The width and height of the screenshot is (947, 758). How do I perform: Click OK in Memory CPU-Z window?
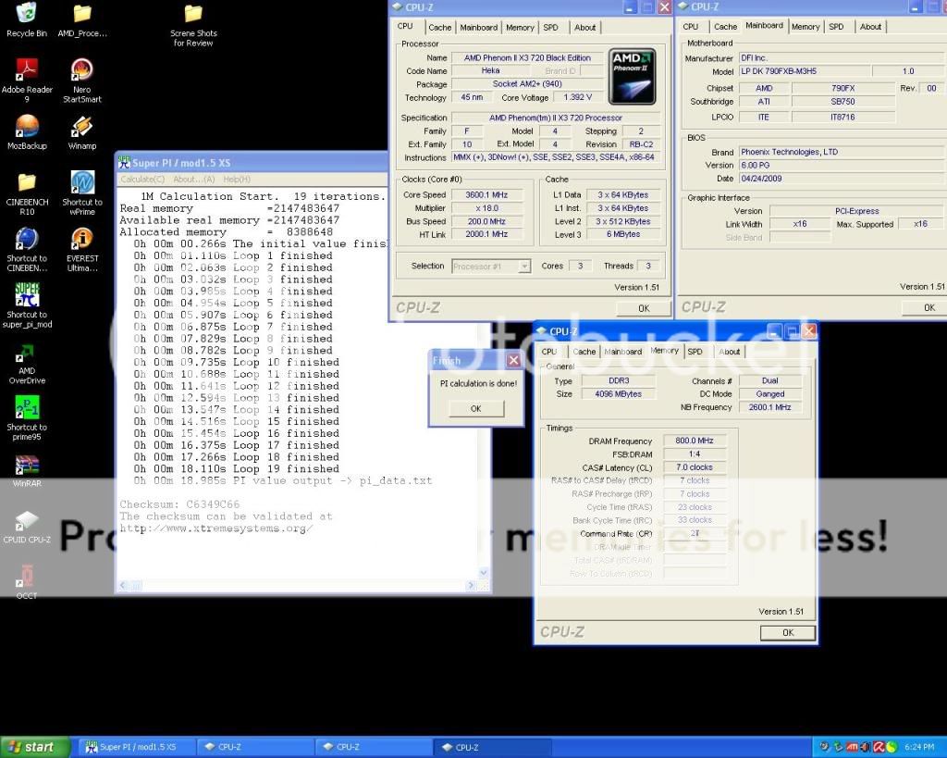(788, 633)
